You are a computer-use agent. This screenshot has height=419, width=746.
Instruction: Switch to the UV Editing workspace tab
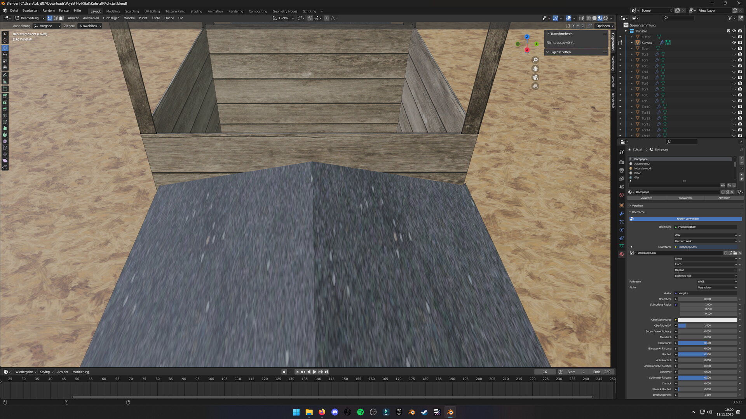coord(152,11)
